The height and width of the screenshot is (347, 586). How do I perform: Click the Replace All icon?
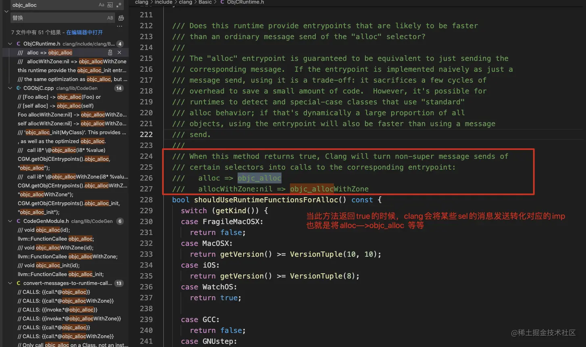click(121, 18)
